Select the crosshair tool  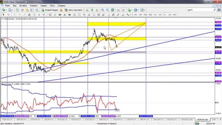click(8, 15)
